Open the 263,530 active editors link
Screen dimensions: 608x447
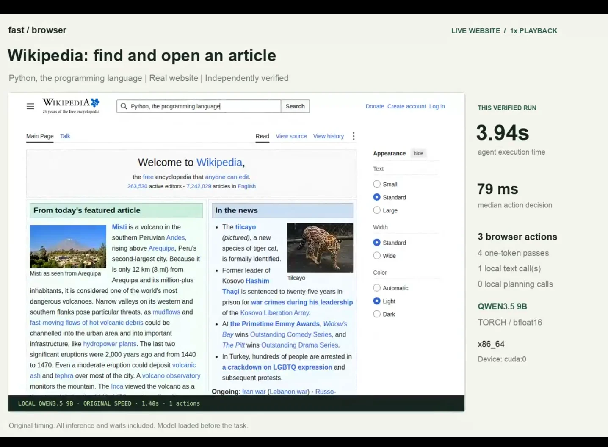coord(138,186)
